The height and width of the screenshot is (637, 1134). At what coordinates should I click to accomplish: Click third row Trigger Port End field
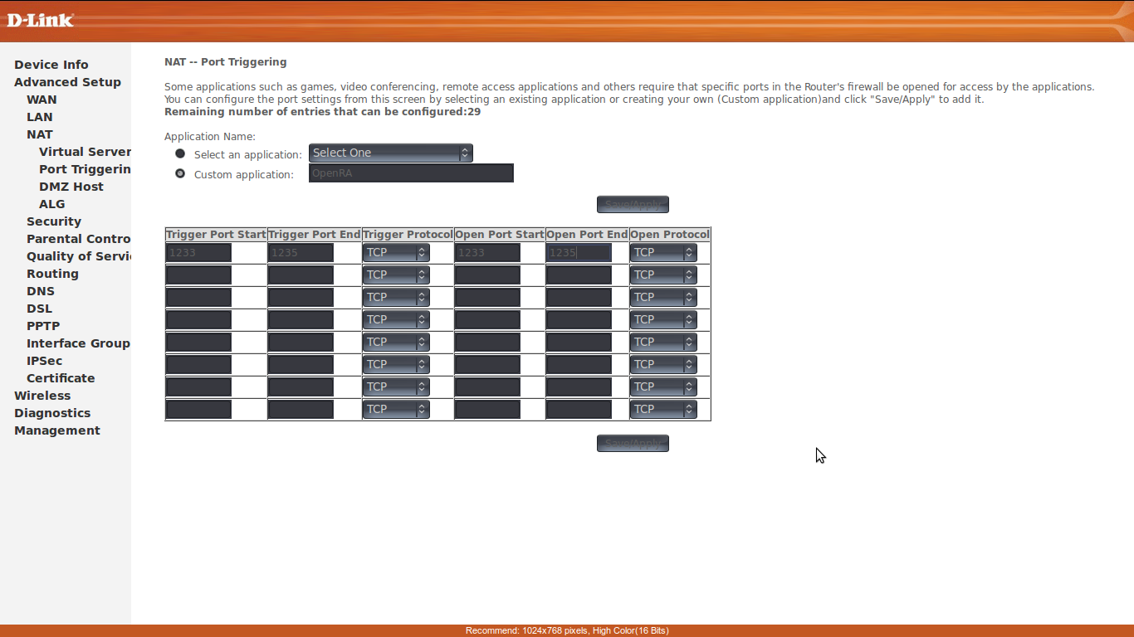[301, 297]
